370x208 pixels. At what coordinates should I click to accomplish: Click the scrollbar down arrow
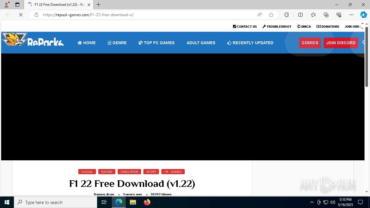coord(367,192)
